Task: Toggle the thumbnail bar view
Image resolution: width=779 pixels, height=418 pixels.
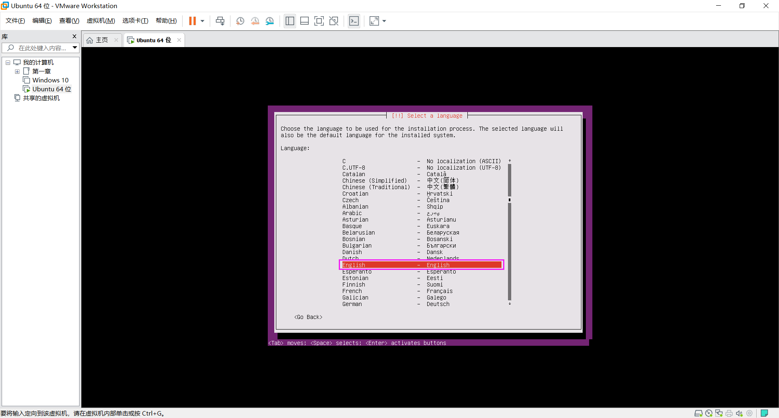Action: (304, 21)
